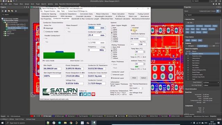The width and height of the screenshot is (222, 125).
Task: Toggle the DC frequency checkbox
Action: tap(102, 47)
